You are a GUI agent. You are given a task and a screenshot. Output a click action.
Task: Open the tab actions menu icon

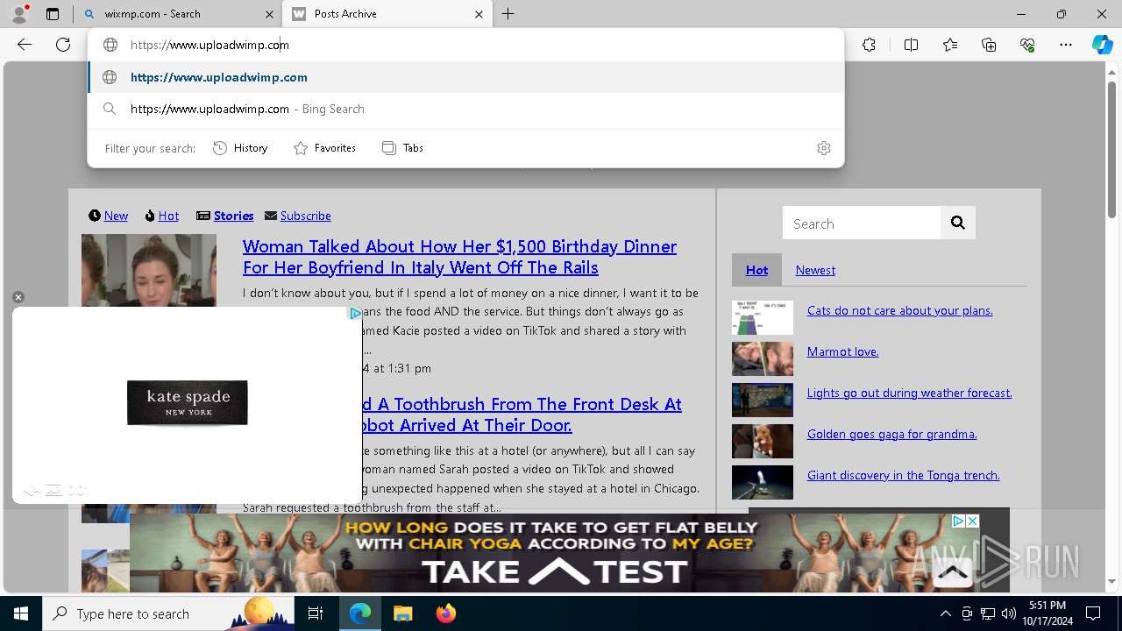click(x=53, y=14)
